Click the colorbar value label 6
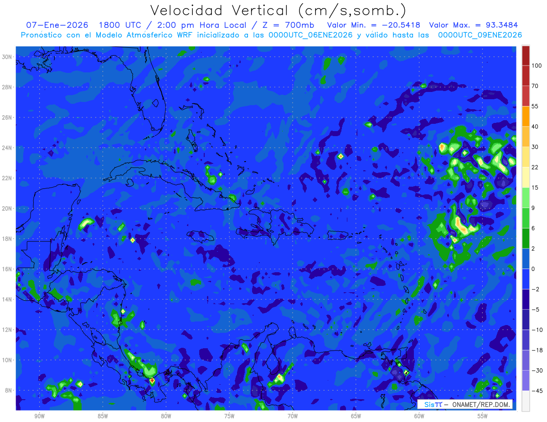This screenshot has height=422, width=547. click(533, 228)
